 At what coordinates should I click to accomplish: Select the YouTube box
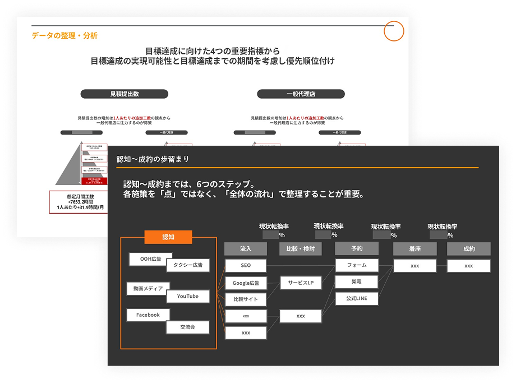click(x=188, y=296)
